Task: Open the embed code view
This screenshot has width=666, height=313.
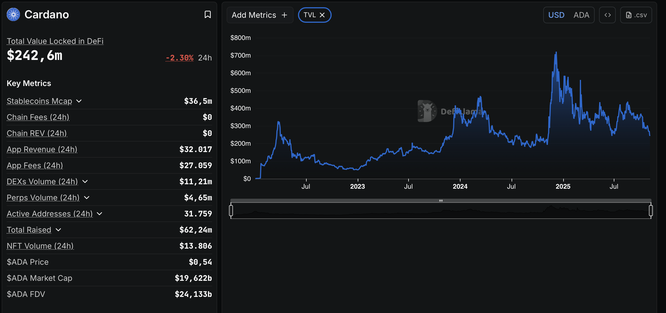Action: [x=607, y=15]
